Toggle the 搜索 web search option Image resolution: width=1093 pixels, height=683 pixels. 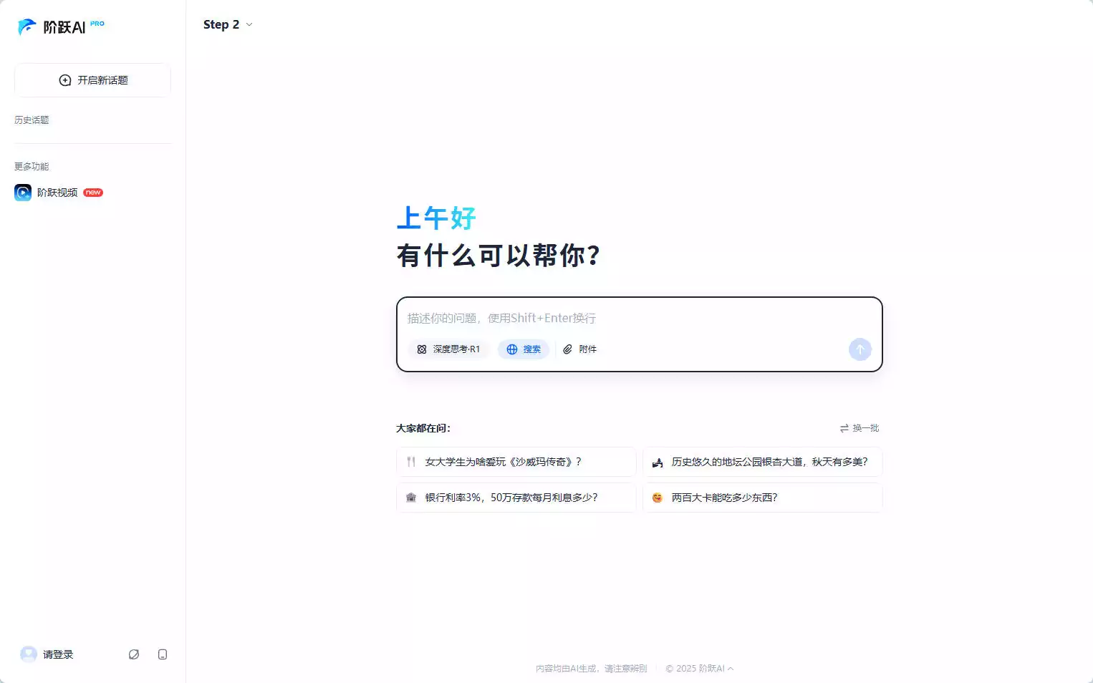(x=524, y=349)
